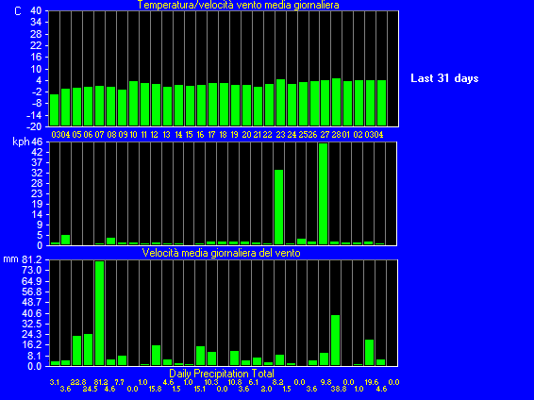Click the 81.2 mm precipitation bar

99,313
